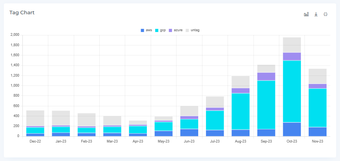
Task: Click the cyan gcp legend swatch
Action: 157,30
